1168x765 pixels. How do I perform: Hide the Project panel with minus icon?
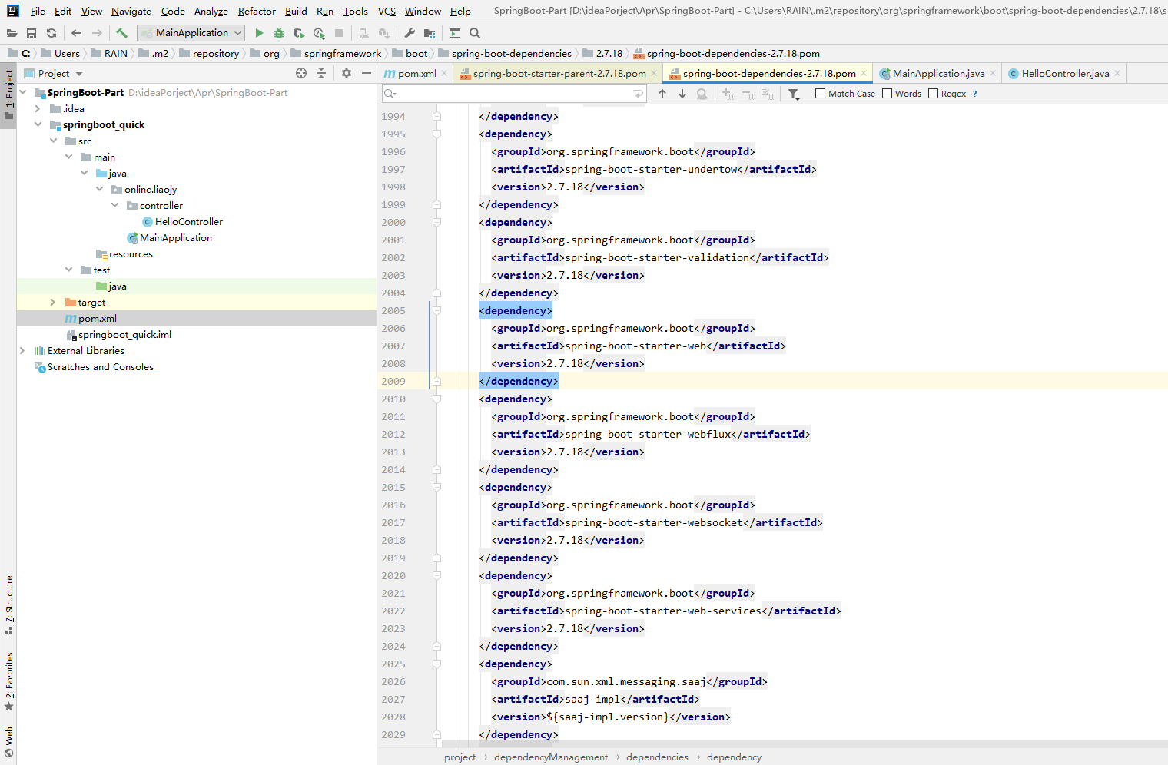coord(367,73)
